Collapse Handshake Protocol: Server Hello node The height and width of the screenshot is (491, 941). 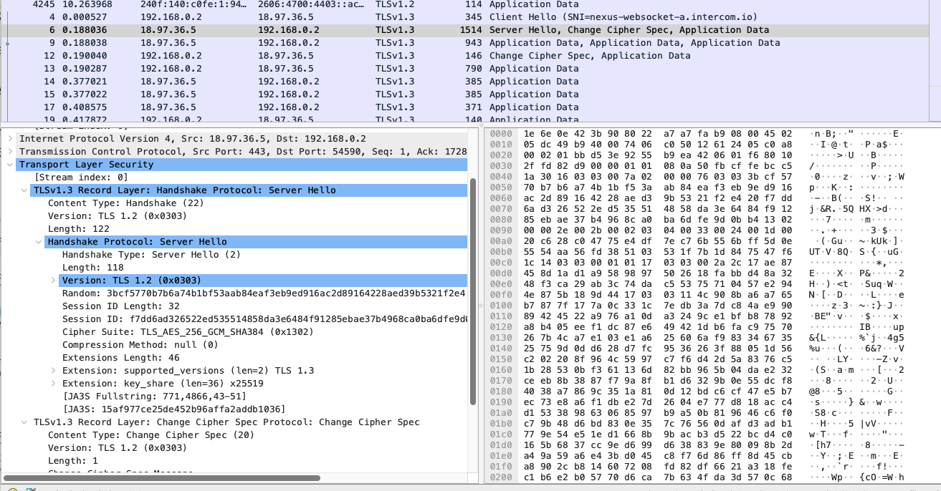point(38,242)
